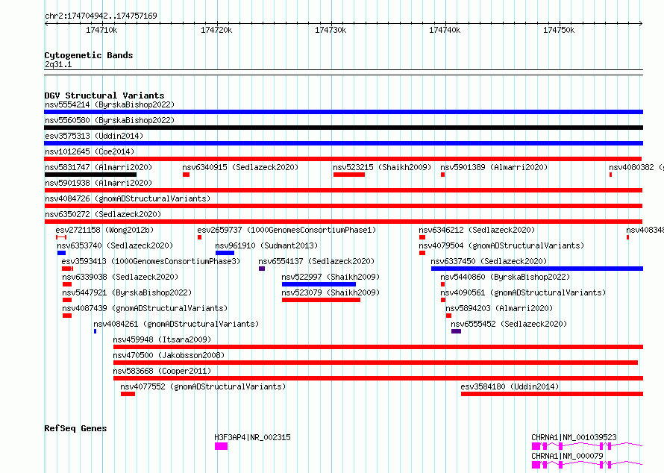
Task: Open variant nsv5560580 (ByrskaBishop2022) label
Action: (110, 120)
